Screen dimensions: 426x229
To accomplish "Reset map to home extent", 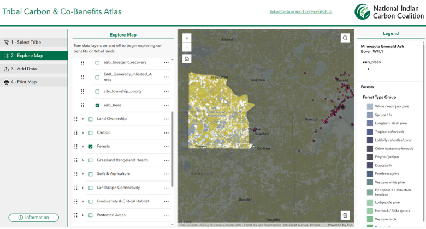I will pos(187,58).
